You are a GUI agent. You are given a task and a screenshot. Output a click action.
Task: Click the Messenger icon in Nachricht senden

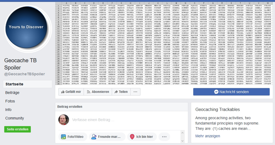tap(216, 92)
